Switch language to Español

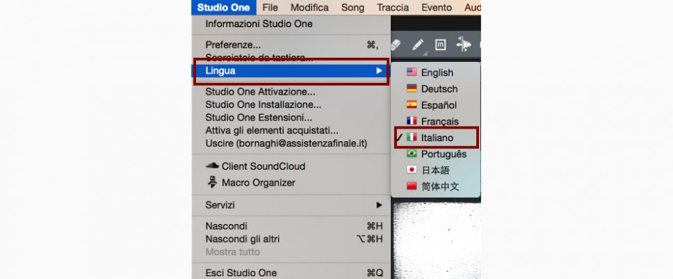tap(439, 105)
